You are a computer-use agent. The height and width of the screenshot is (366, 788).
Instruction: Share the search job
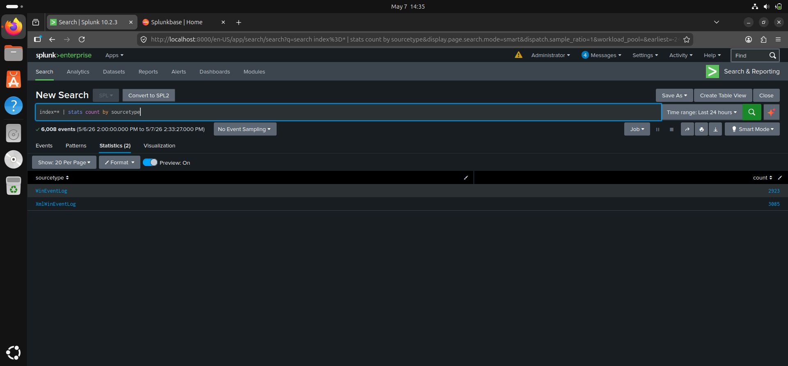[x=687, y=129]
